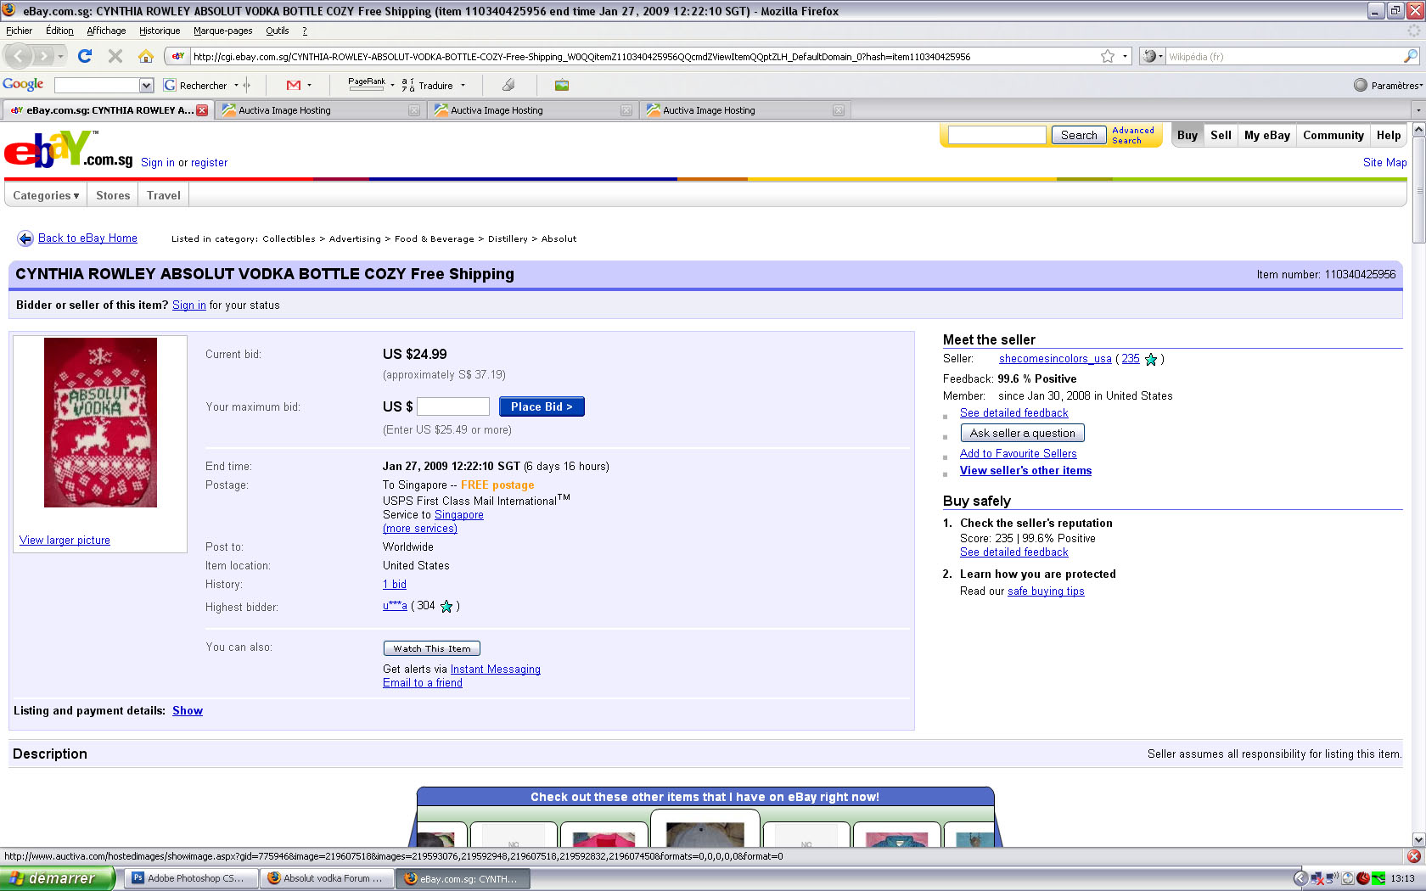The height and width of the screenshot is (891, 1426).
Task: Open View seller's other items link
Action: tap(1025, 471)
